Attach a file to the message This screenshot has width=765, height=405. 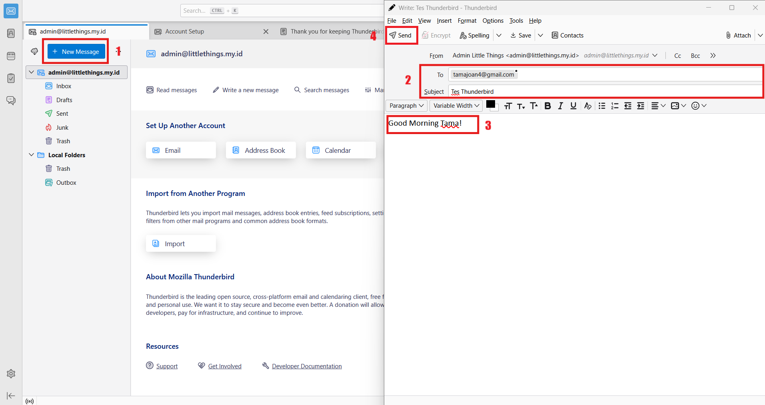pos(738,36)
